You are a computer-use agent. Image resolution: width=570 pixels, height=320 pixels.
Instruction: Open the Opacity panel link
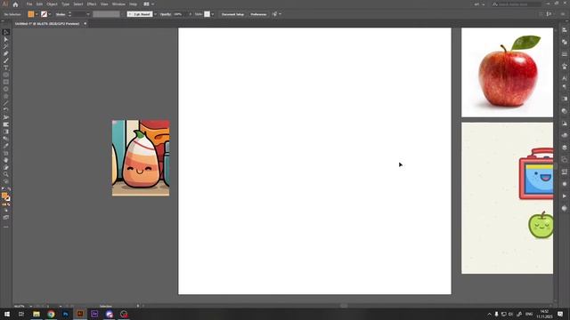166,14
